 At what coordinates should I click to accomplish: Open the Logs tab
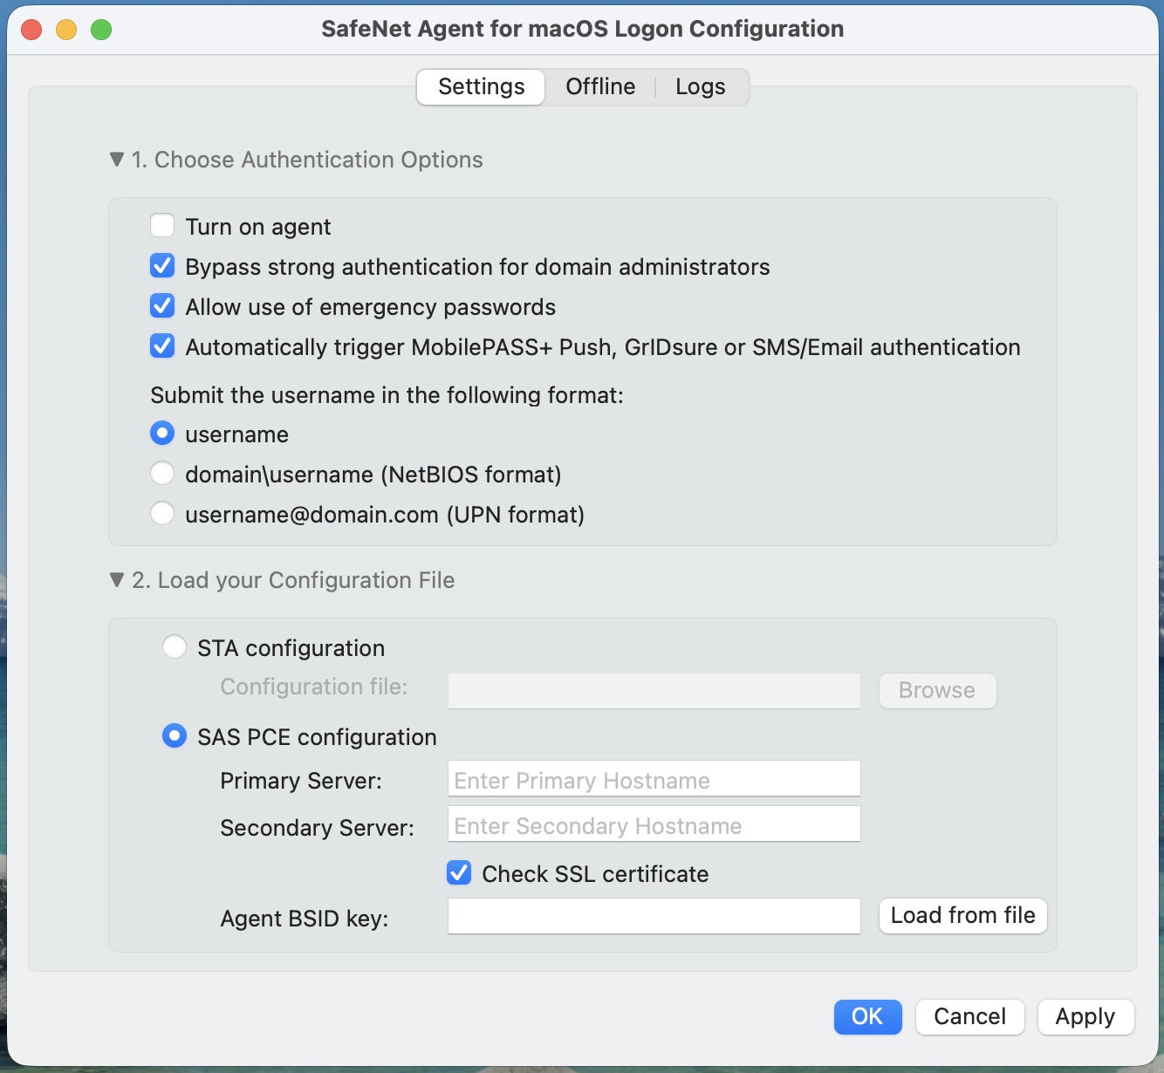tap(701, 87)
